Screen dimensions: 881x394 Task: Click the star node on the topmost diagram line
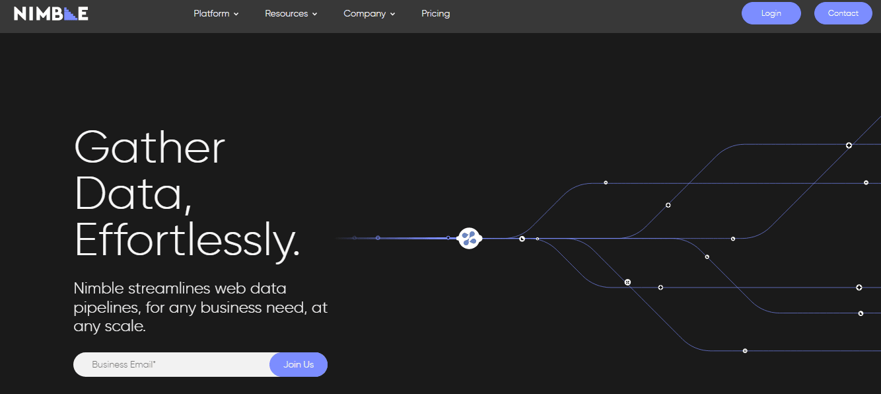click(849, 145)
